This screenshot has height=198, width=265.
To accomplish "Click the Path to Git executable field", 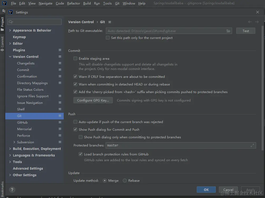I will click(x=169, y=31).
